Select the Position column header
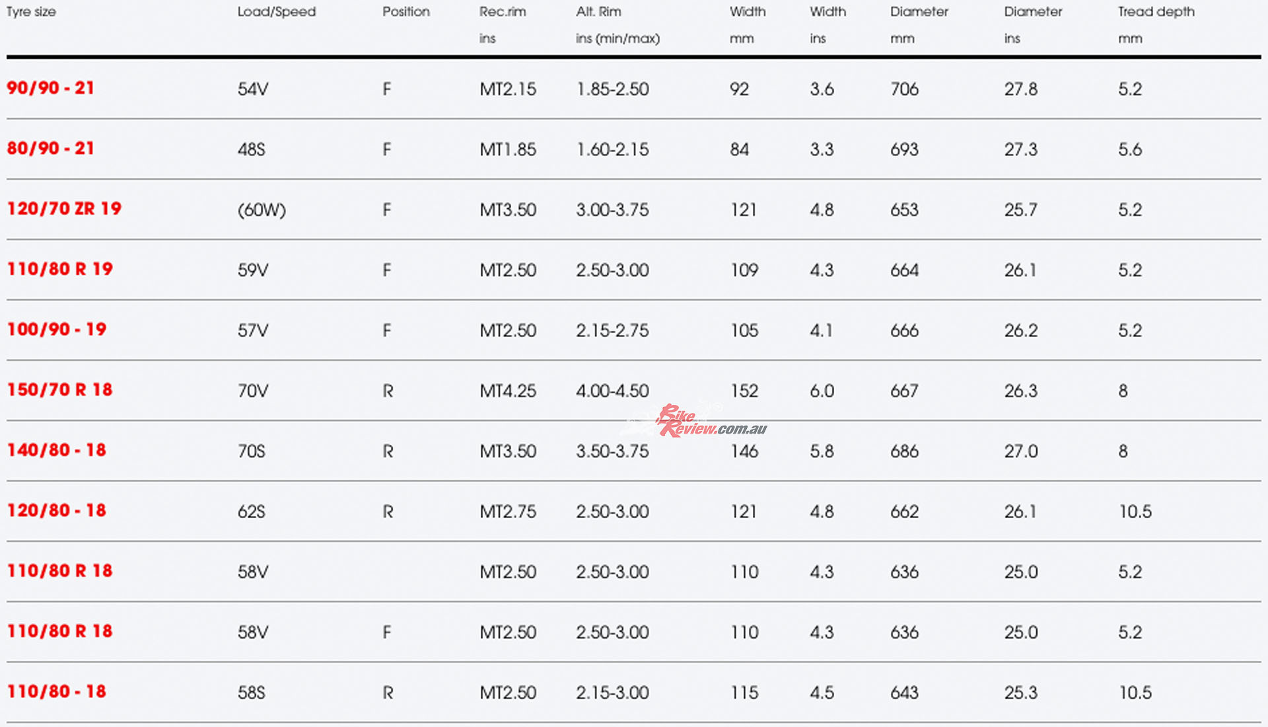1268x727 pixels. pos(405,12)
